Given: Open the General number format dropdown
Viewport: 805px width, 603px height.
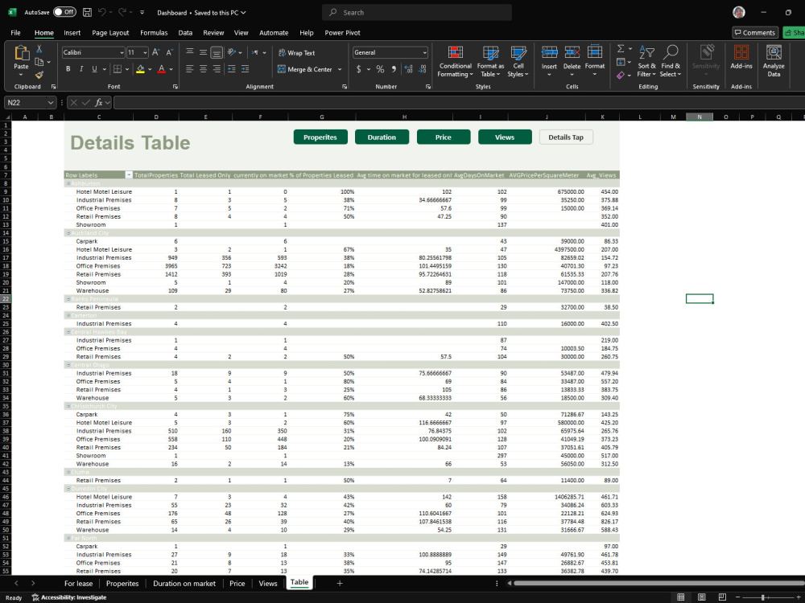Looking at the screenshot, I should 424,52.
